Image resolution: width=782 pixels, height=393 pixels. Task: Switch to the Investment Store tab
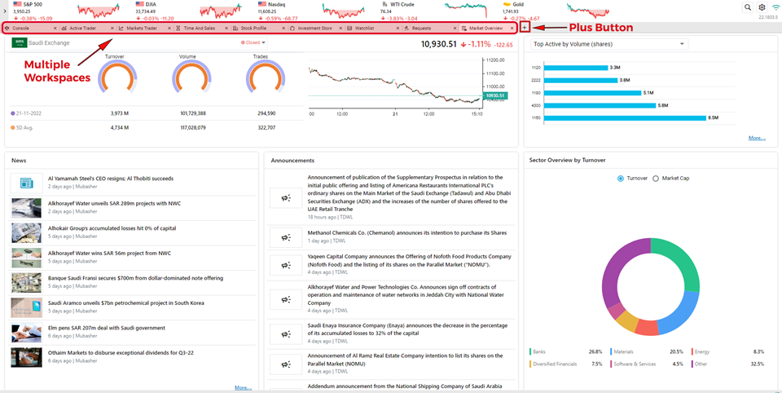(314, 29)
